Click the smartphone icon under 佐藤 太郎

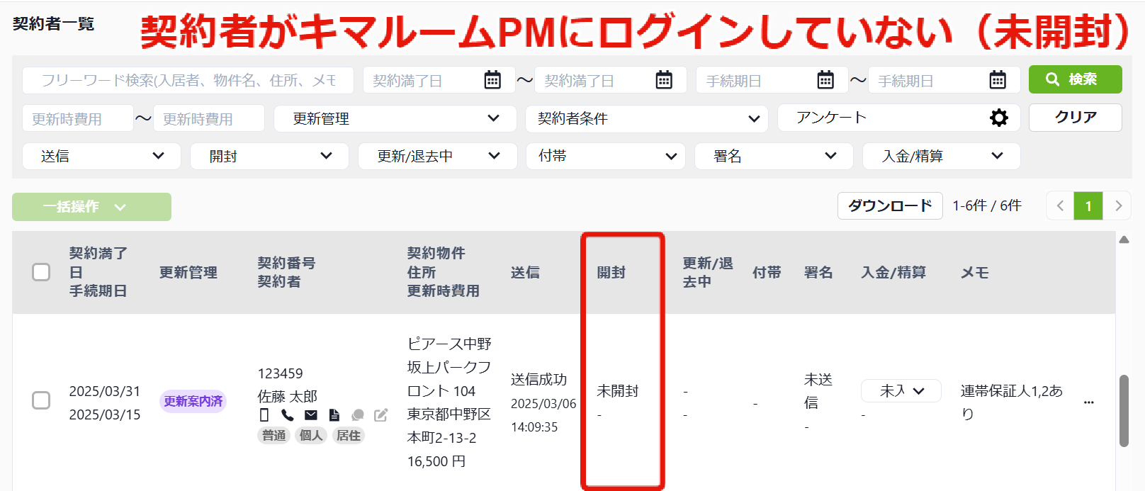[264, 415]
